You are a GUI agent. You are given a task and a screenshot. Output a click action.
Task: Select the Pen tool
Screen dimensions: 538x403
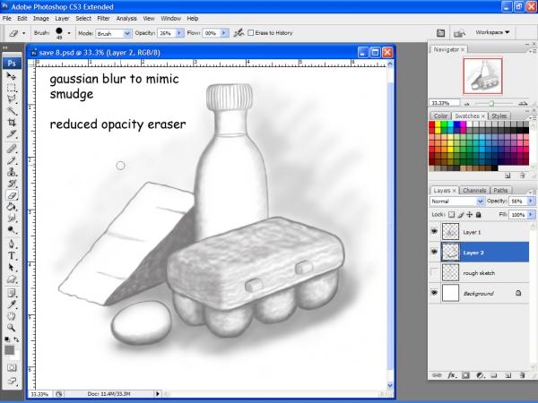(x=12, y=244)
